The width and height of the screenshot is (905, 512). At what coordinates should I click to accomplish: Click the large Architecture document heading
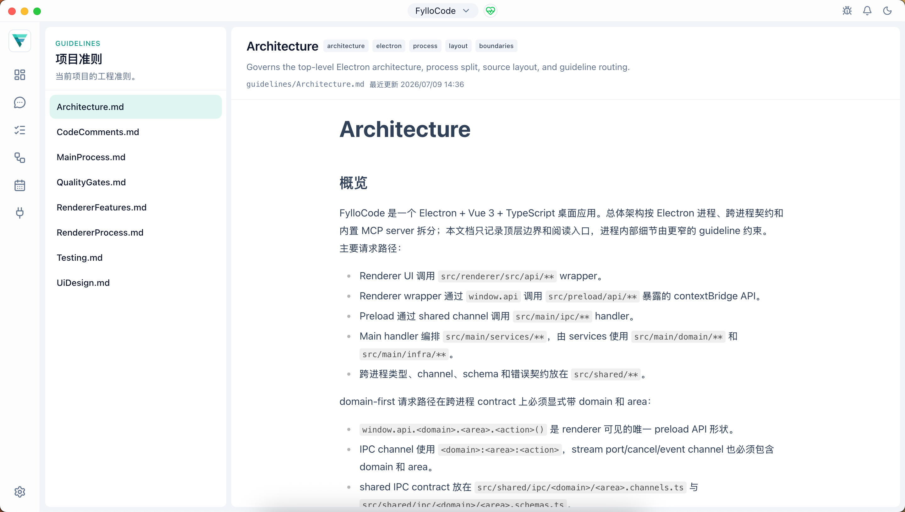(405, 129)
